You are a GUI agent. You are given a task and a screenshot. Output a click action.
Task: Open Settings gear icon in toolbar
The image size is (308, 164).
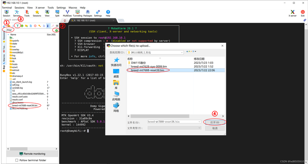pos(98,13)
